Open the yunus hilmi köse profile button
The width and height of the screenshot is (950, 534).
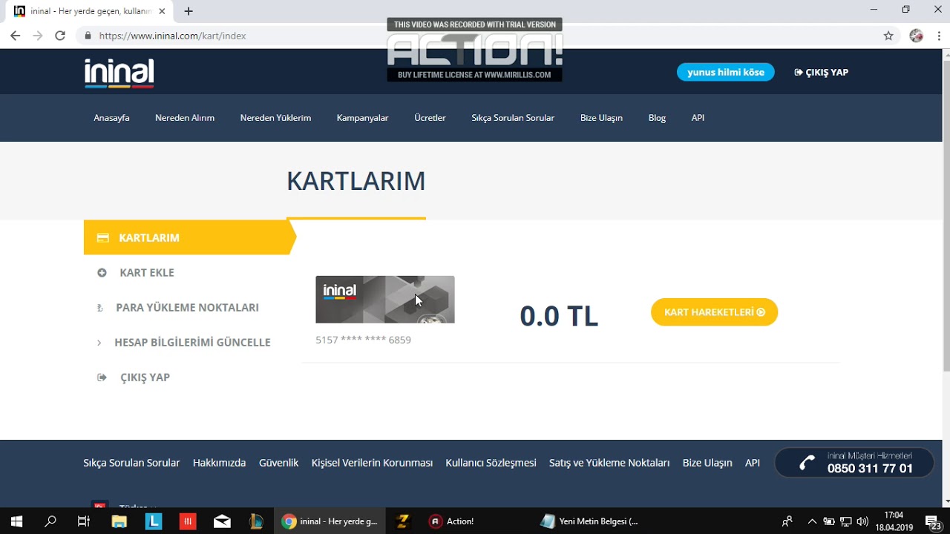point(725,72)
